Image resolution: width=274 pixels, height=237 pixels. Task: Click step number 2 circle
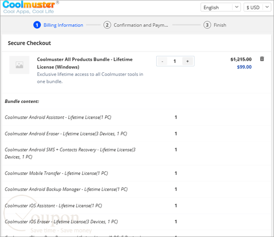tap(107, 25)
